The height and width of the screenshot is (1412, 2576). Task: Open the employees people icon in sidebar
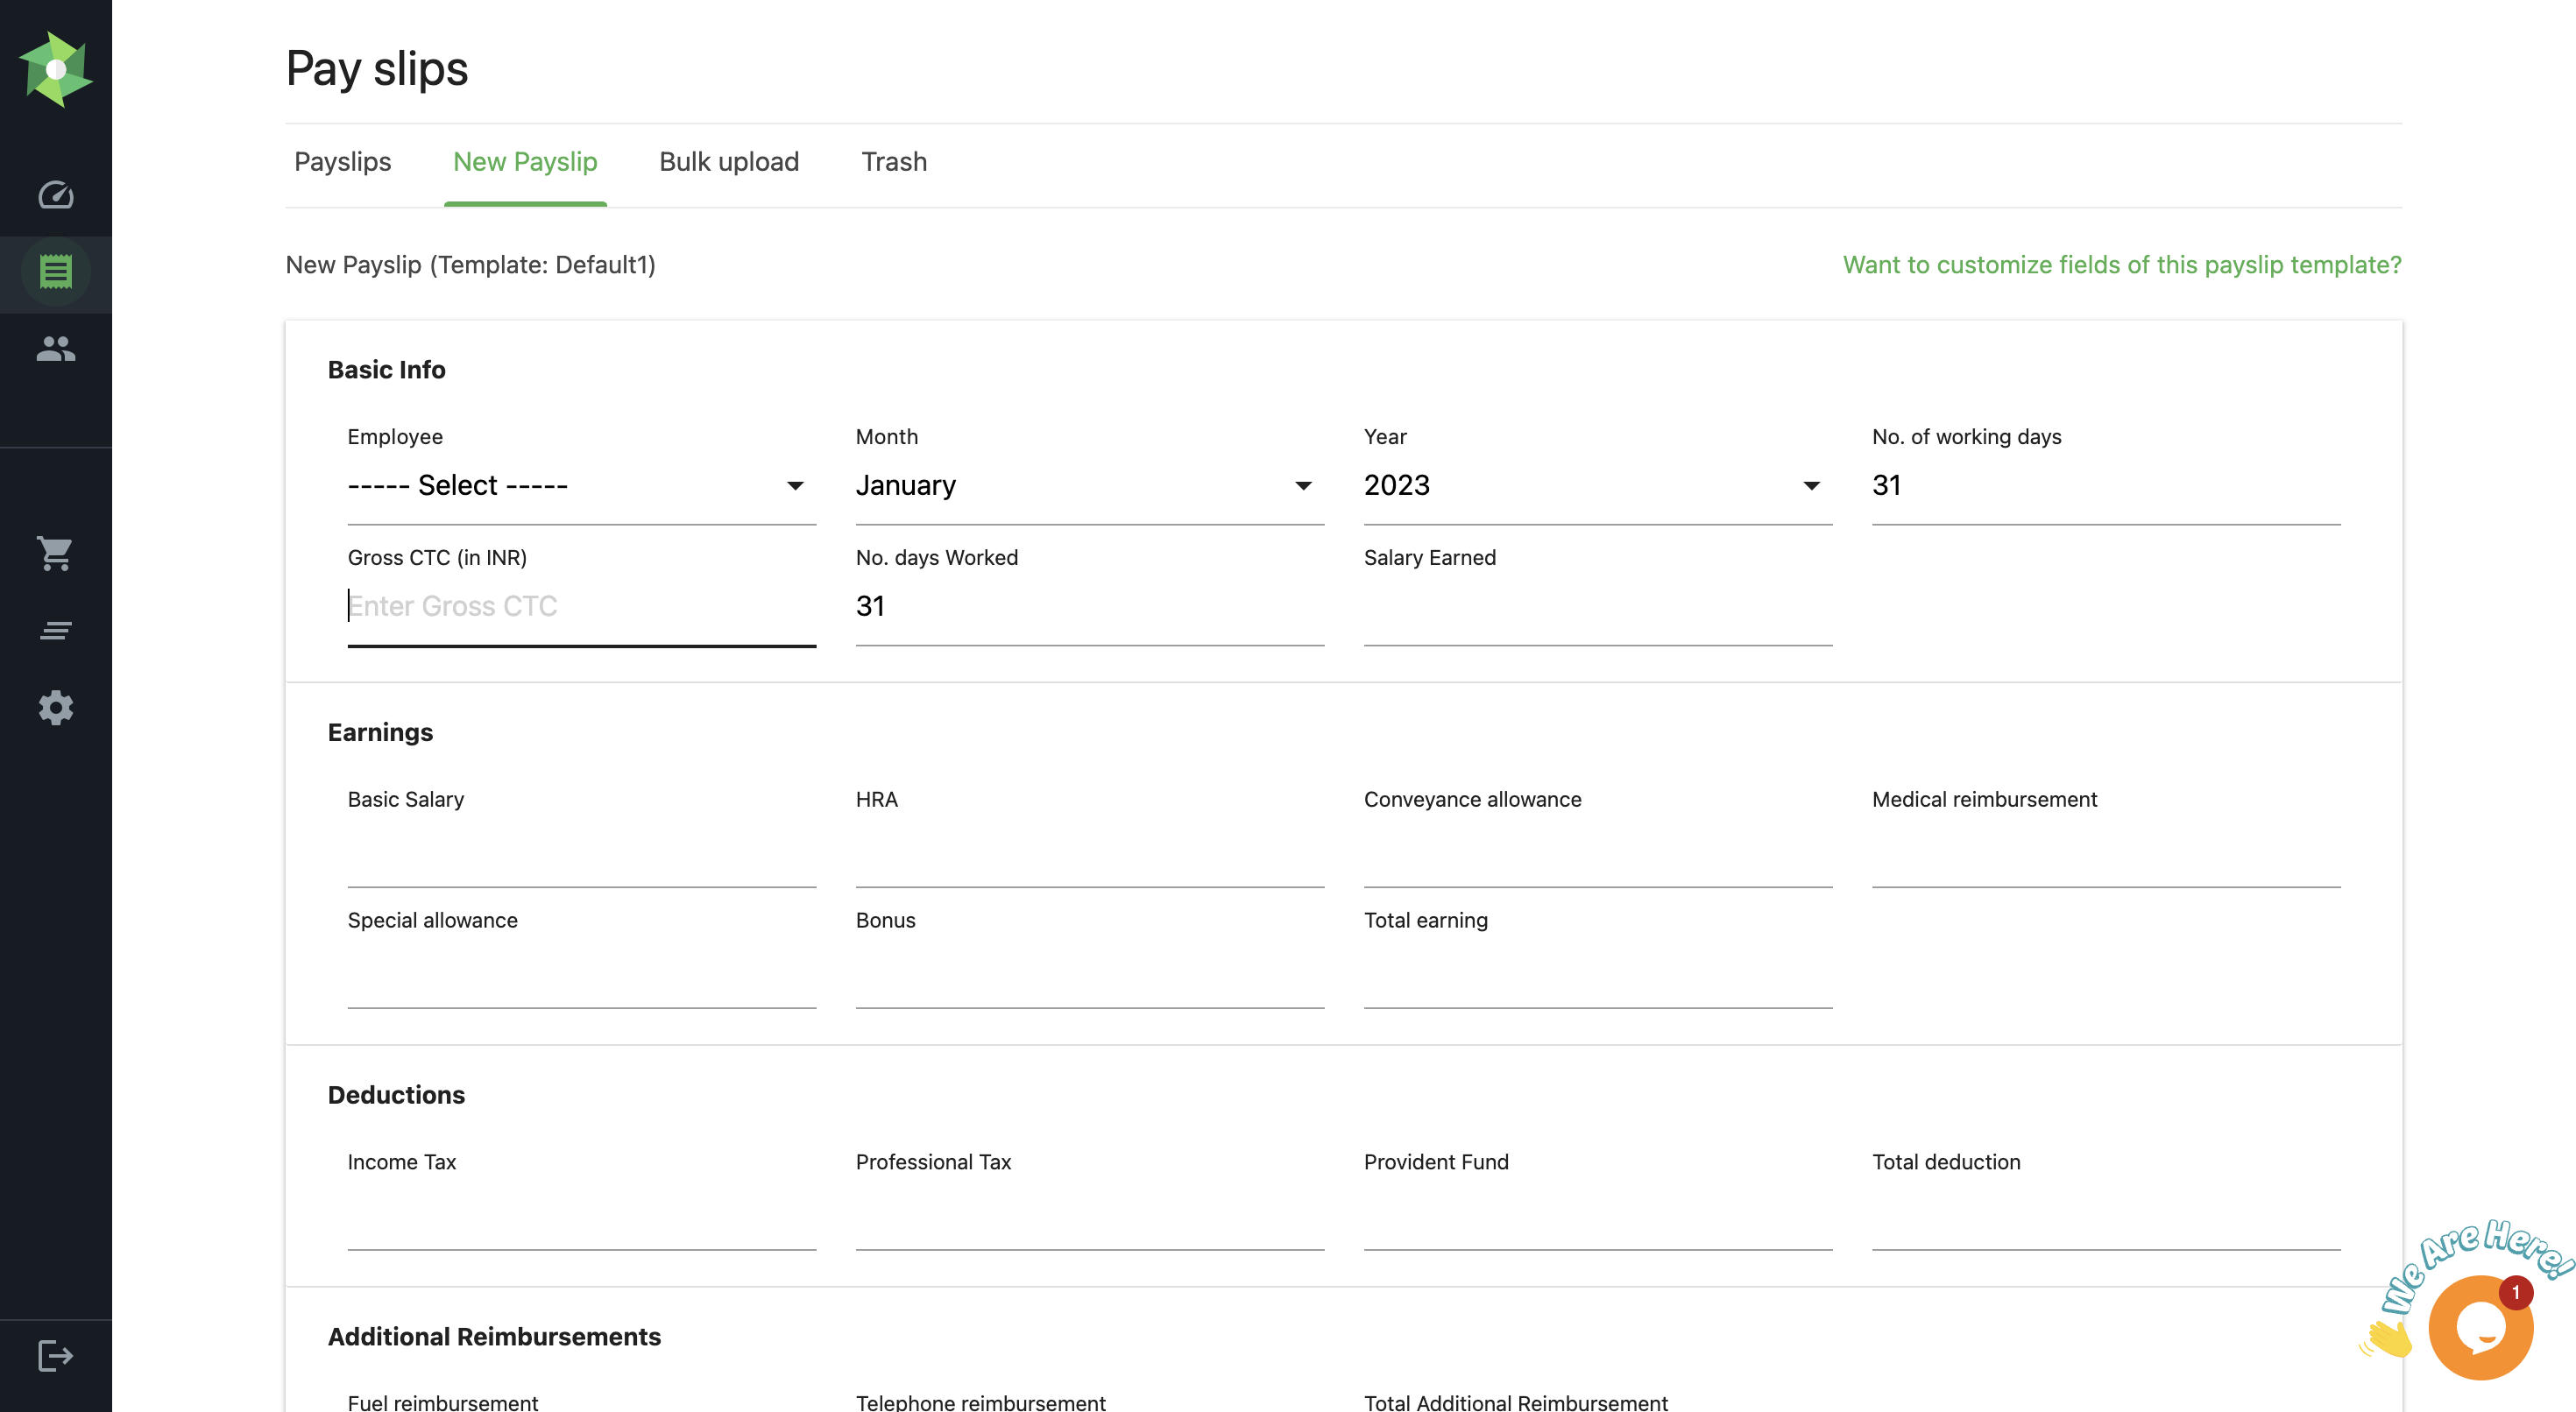56,349
